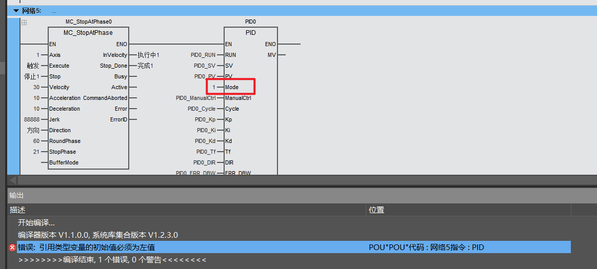This screenshot has width=597, height=269.
Task: Select the PID0_Cycle variable
Action: (x=202, y=109)
